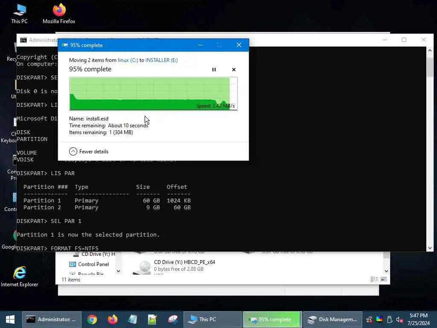Click the network tray icon
The height and width of the screenshot is (328, 437).
[369, 319]
